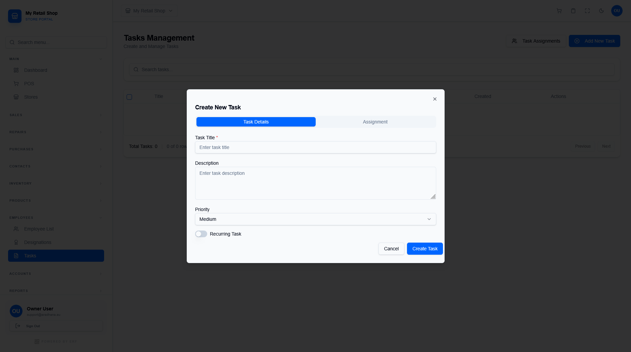Viewport: 631px width, 352px height.
Task: Select Stores in the sidebar
Action: pyautogui.click(x=31, y=97)
